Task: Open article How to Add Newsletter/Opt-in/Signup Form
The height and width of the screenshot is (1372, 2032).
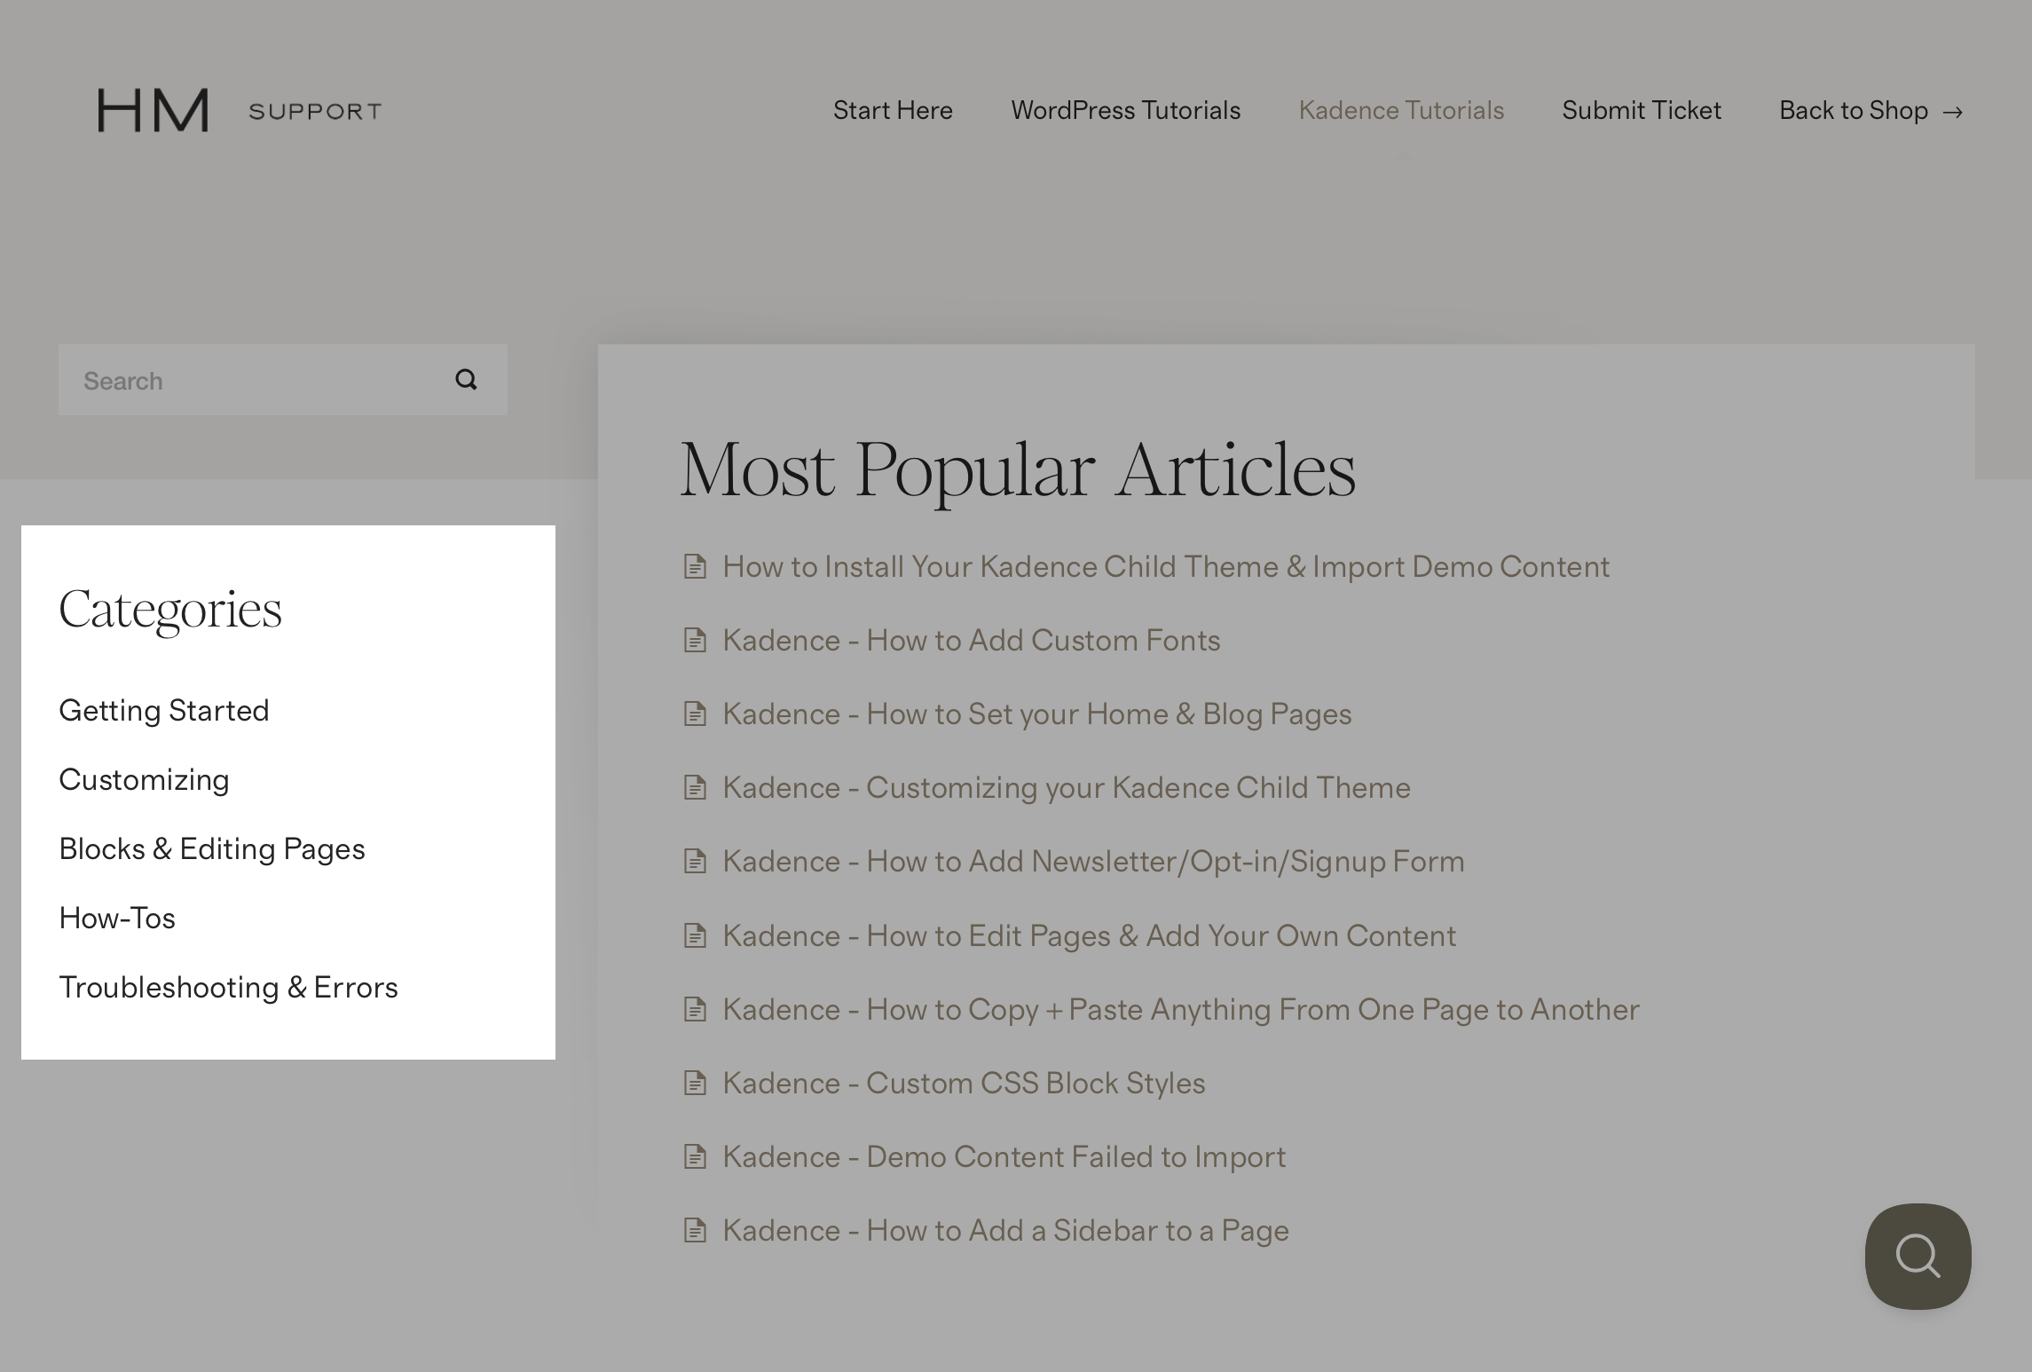Action: pos(1093,861)
